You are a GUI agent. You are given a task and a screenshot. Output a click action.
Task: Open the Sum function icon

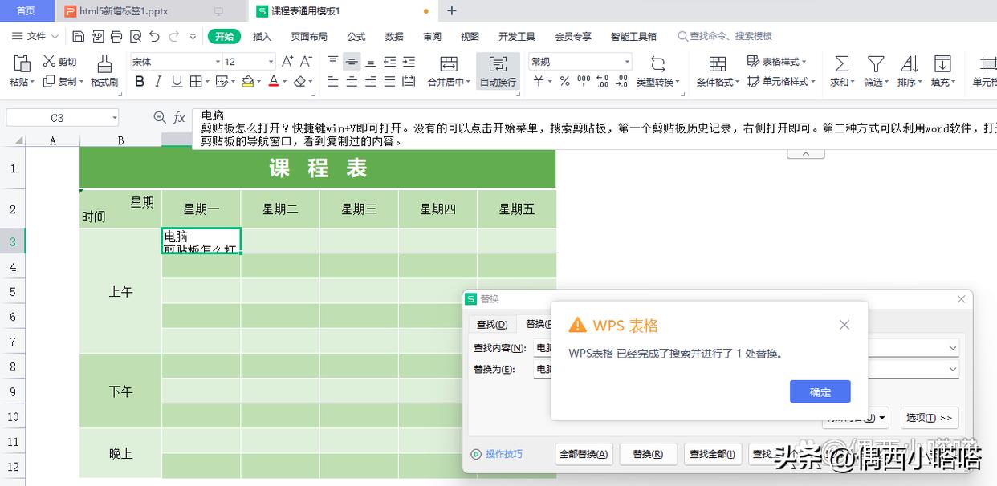840,71
